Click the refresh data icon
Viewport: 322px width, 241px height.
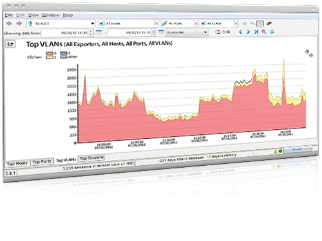[272, 32]
